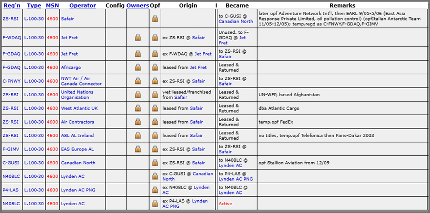Click the Owners lock icon in the F-WDAQ row

pyautogui.click(x=138, y=38)
